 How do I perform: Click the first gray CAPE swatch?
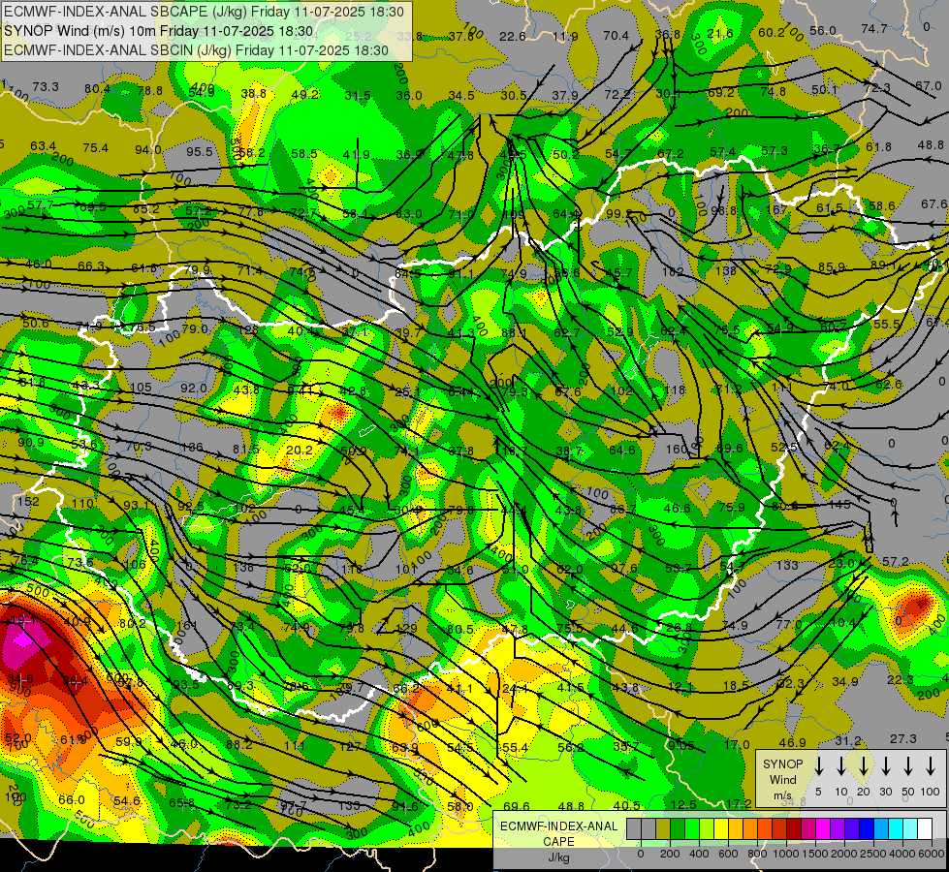[634, 828]
